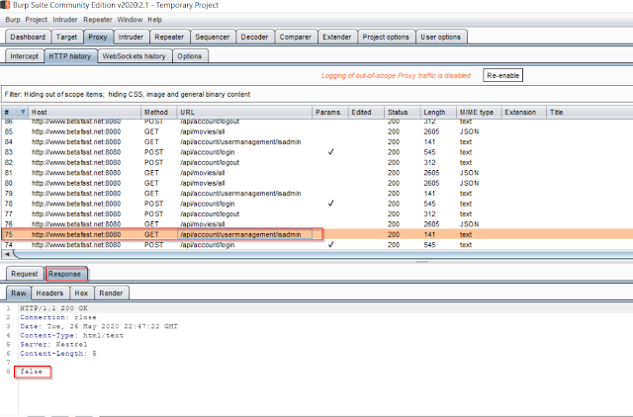
Task: Open the Window menu
Action: click(130, 20)
